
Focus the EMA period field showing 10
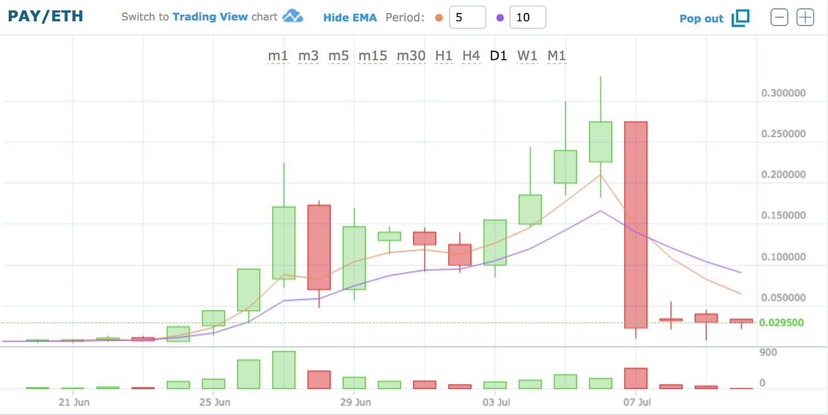point(528,18)
